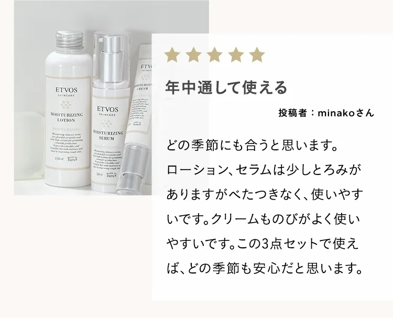This screenshot has height=318, width=393.
Task: Click the fourth gold rating star
Action: [236, 54]
